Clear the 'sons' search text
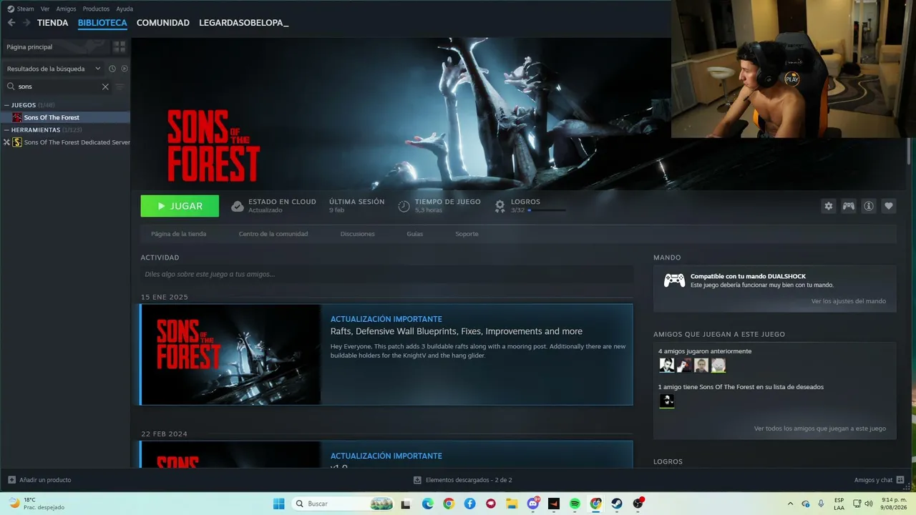Image resolution: width=916 pixels, height=515 pixels. click(x=105, y=87)
